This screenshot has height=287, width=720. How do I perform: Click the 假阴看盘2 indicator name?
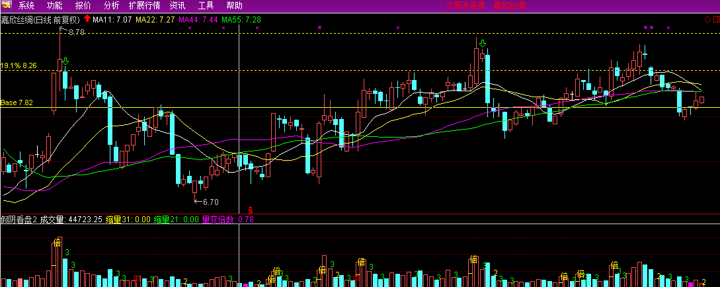pos(19,220)
